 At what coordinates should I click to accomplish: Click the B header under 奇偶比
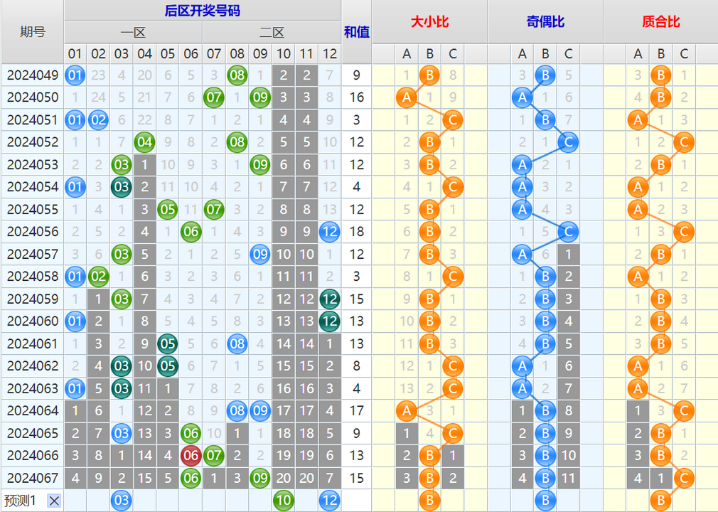[x=545, y=54]
